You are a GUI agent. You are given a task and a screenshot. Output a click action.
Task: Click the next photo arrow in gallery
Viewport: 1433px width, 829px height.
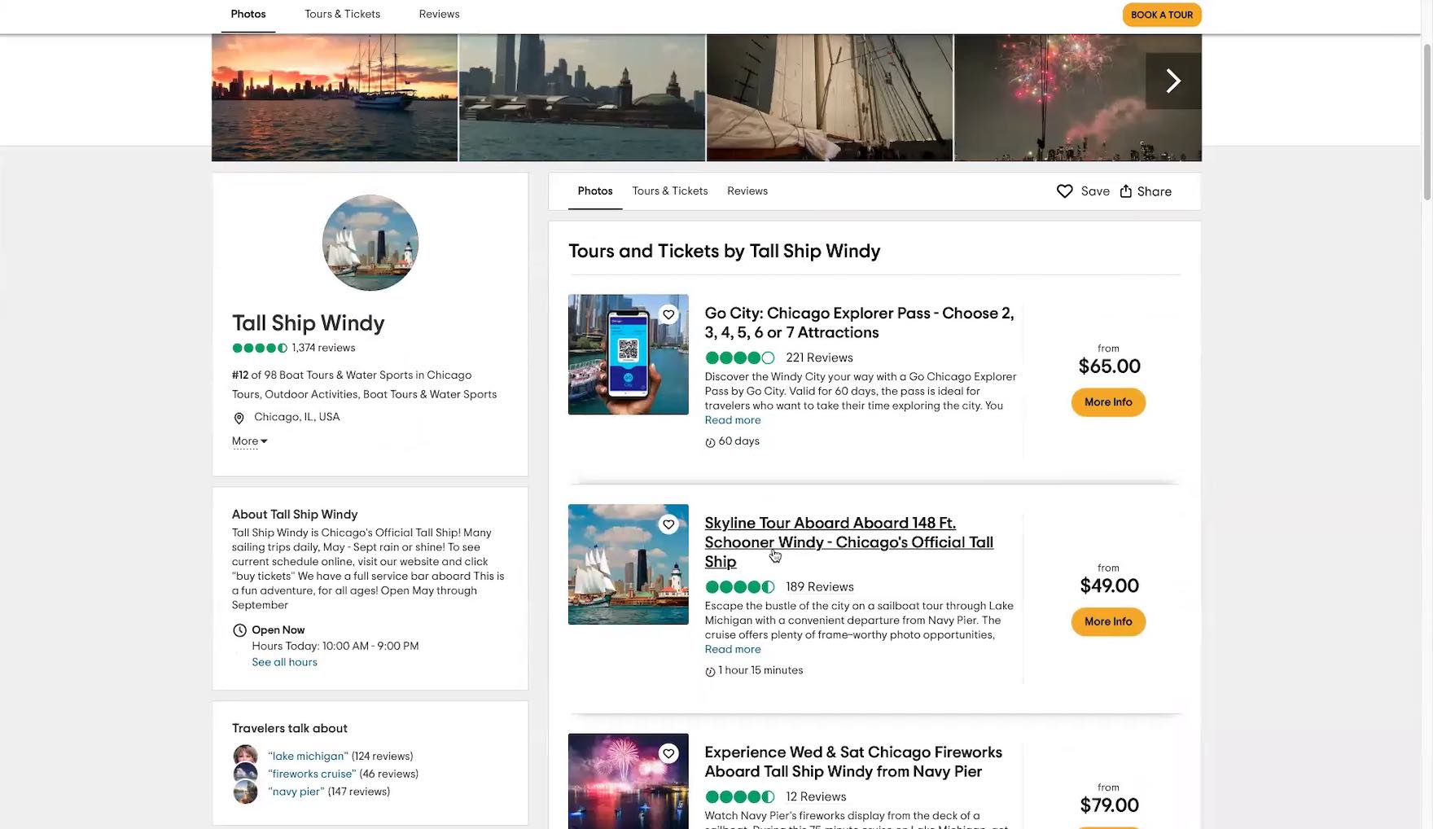1172,81
